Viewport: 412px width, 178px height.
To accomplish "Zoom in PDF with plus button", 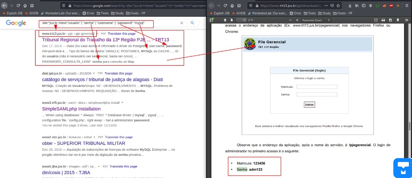I will (x=297, y=20).
